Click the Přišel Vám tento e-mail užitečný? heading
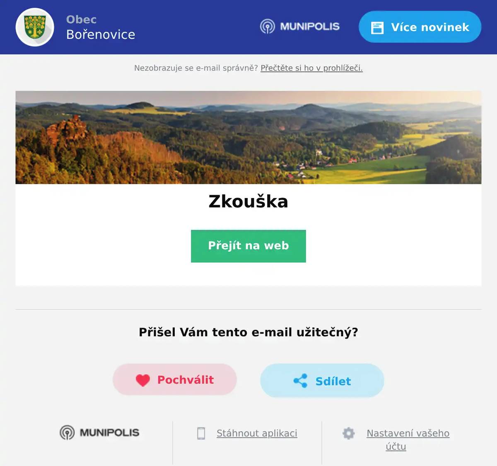The width and height of the screenshot is (497, 466). [248, 332]
